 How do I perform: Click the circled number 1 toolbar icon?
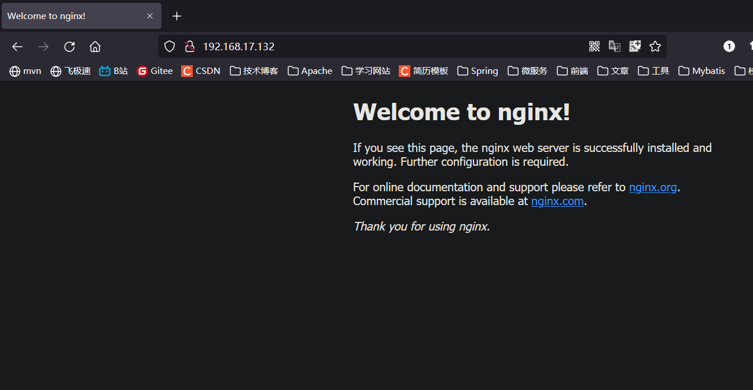pyautogui.click(x=729, y=46)
